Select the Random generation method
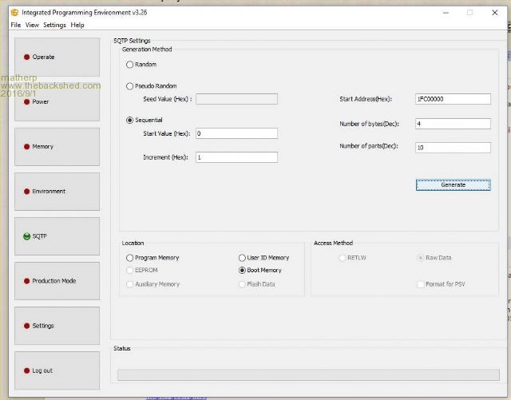Screen dimensions: 511x400 (130, 65)
